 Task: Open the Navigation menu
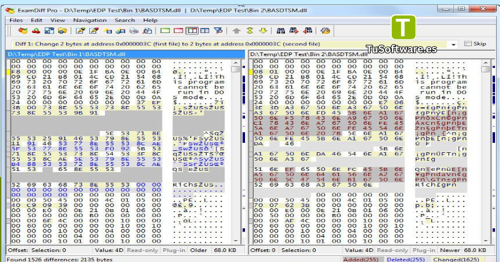coord(90,20)
